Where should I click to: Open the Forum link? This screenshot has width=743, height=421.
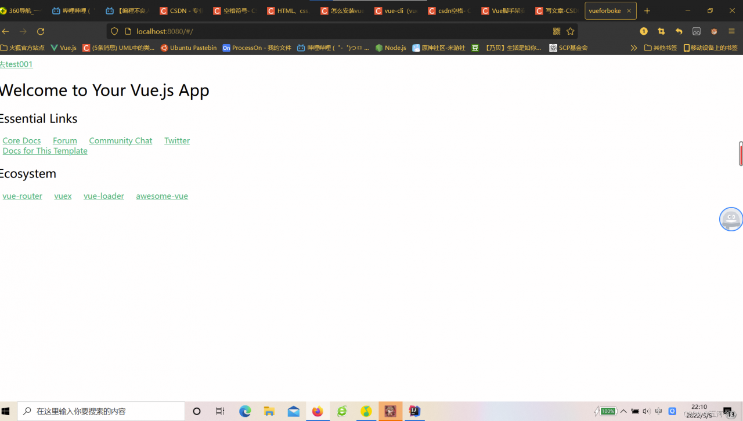[65, 140]
